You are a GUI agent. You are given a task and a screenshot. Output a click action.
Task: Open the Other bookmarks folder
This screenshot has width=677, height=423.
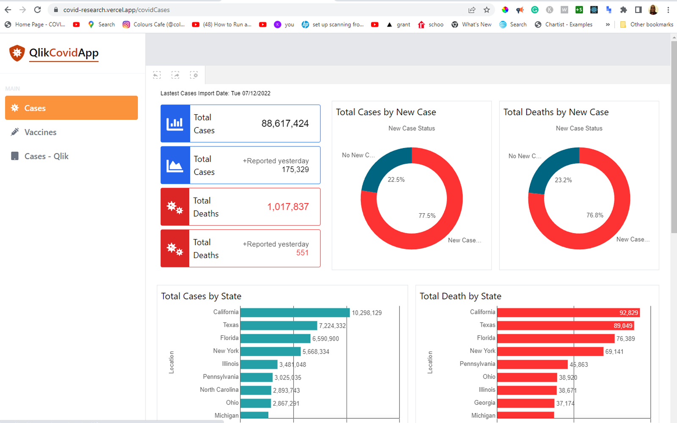pos(647,25)
